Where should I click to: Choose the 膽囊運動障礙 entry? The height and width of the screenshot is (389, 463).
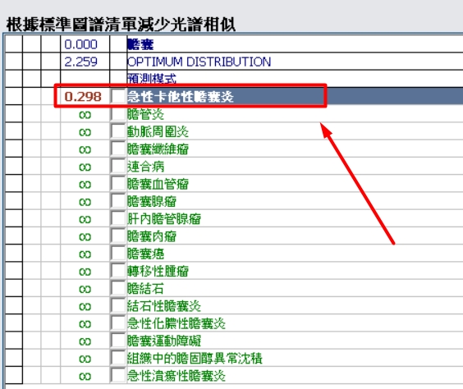[x=164, y=341]
